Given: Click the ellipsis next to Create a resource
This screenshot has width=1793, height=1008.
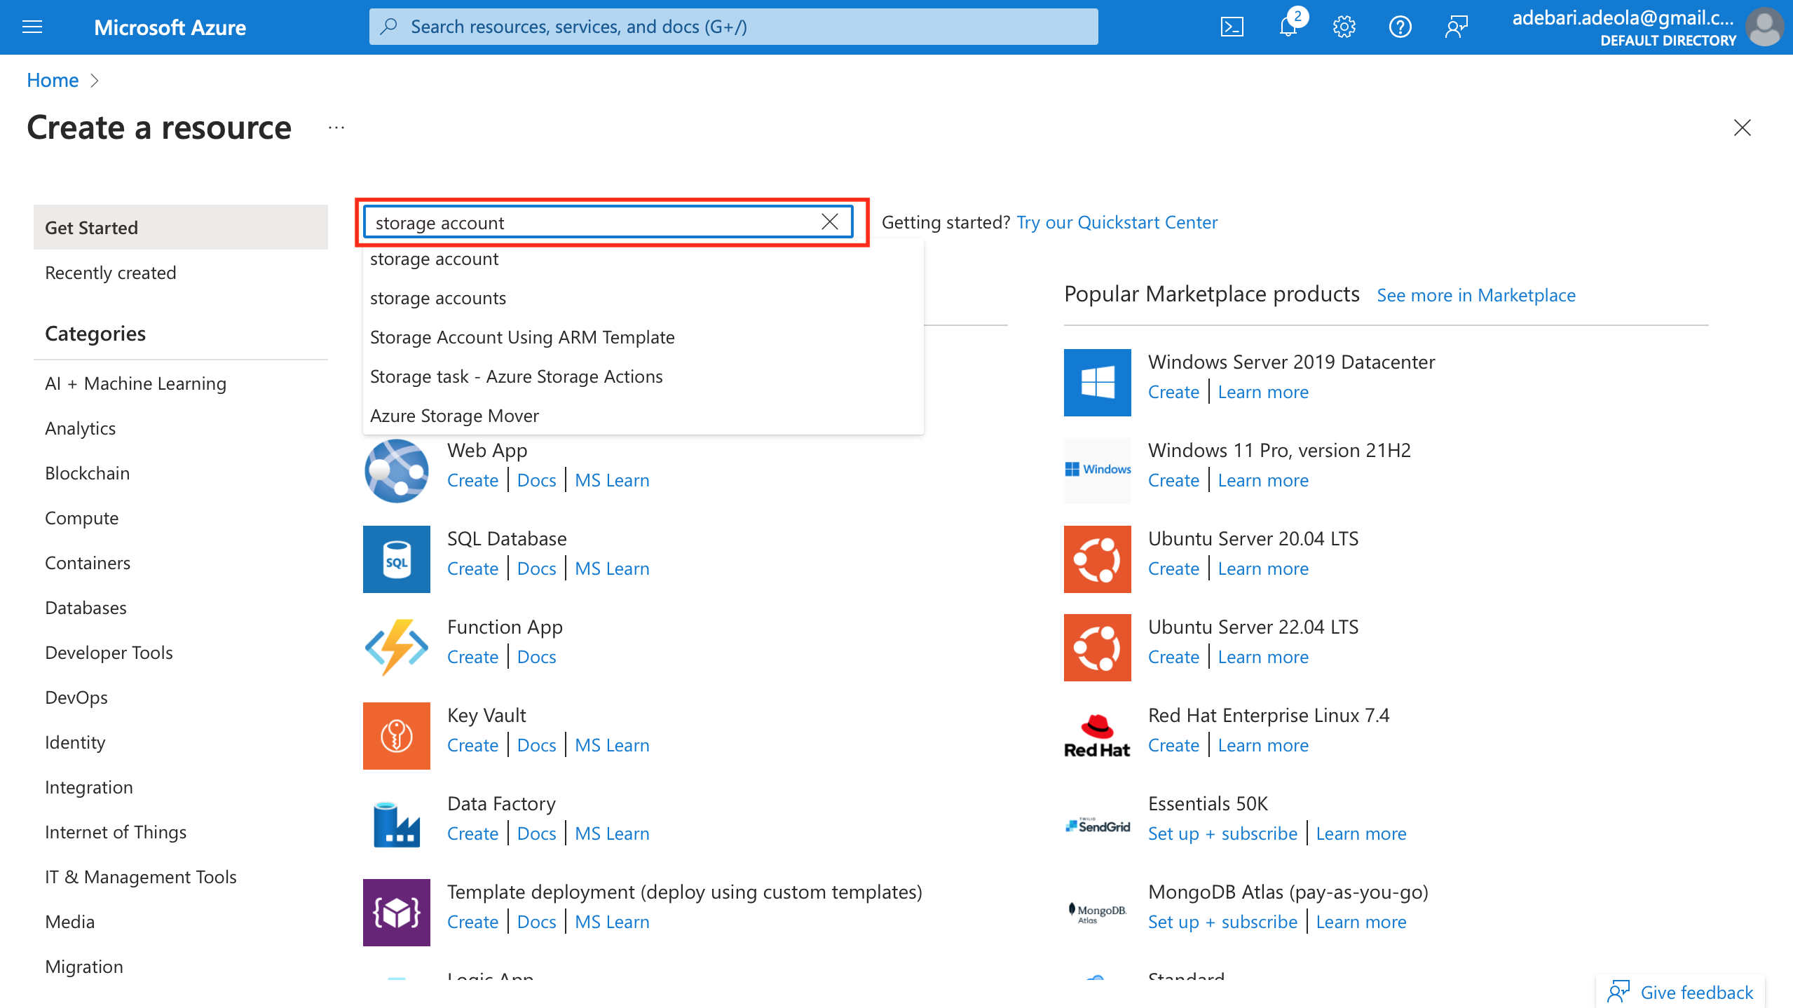Looking at the screenshot, I should click(x=336, y=128).
